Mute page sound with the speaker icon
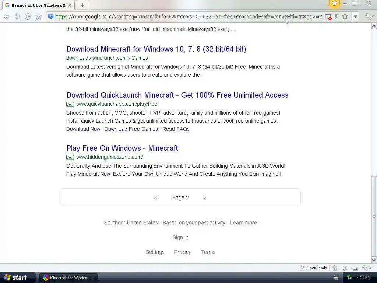377x283 pixels. (344, 268)
